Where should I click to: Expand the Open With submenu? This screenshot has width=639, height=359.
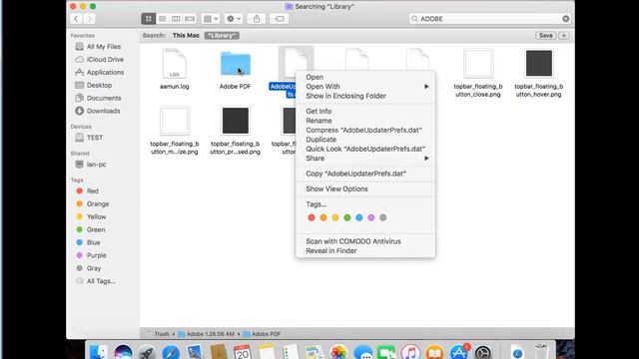pos(365,87)
